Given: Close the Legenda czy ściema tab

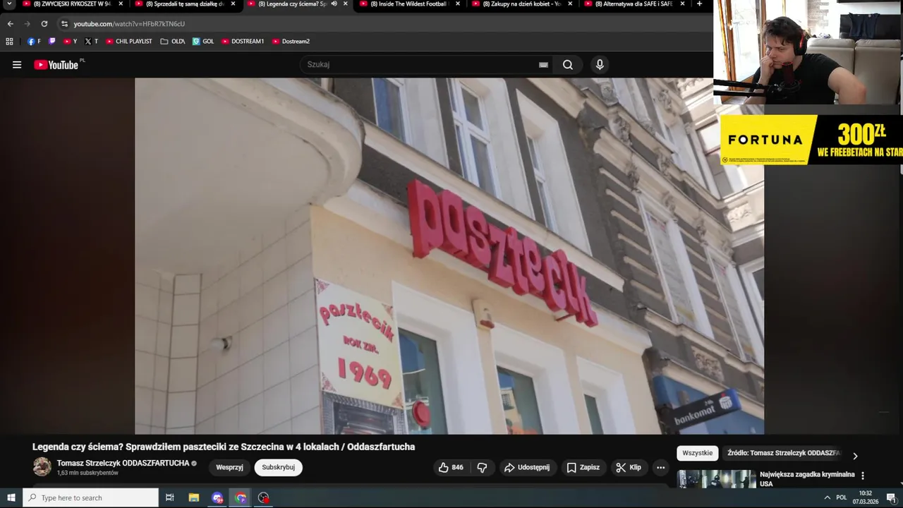Looking at the screenshot, I should tap(345, 4).
